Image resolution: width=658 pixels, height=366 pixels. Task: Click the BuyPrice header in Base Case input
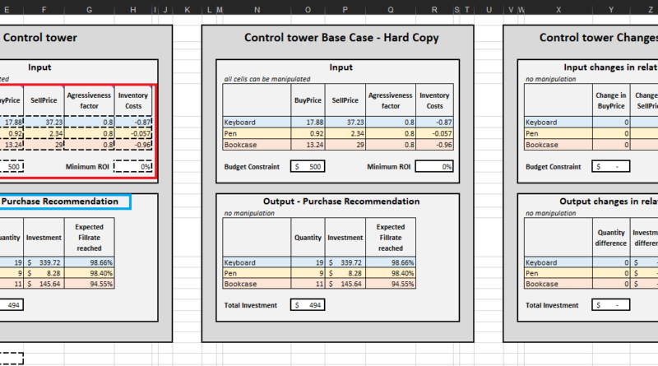pyautogui.click(x=308, y=100)
